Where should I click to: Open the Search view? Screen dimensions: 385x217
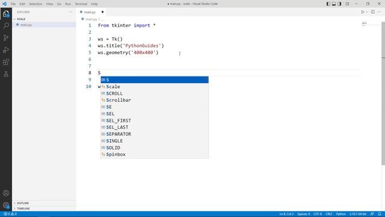pyautogui.click(x=6, y=25)
